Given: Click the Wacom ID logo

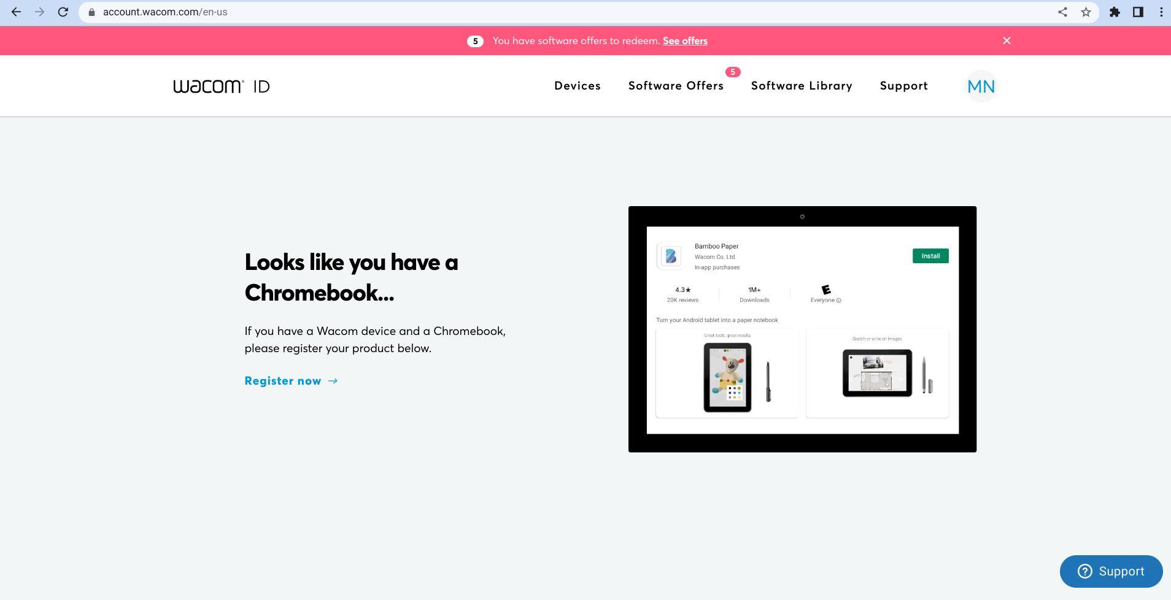Looking at the screenshot, I should 222,87.
